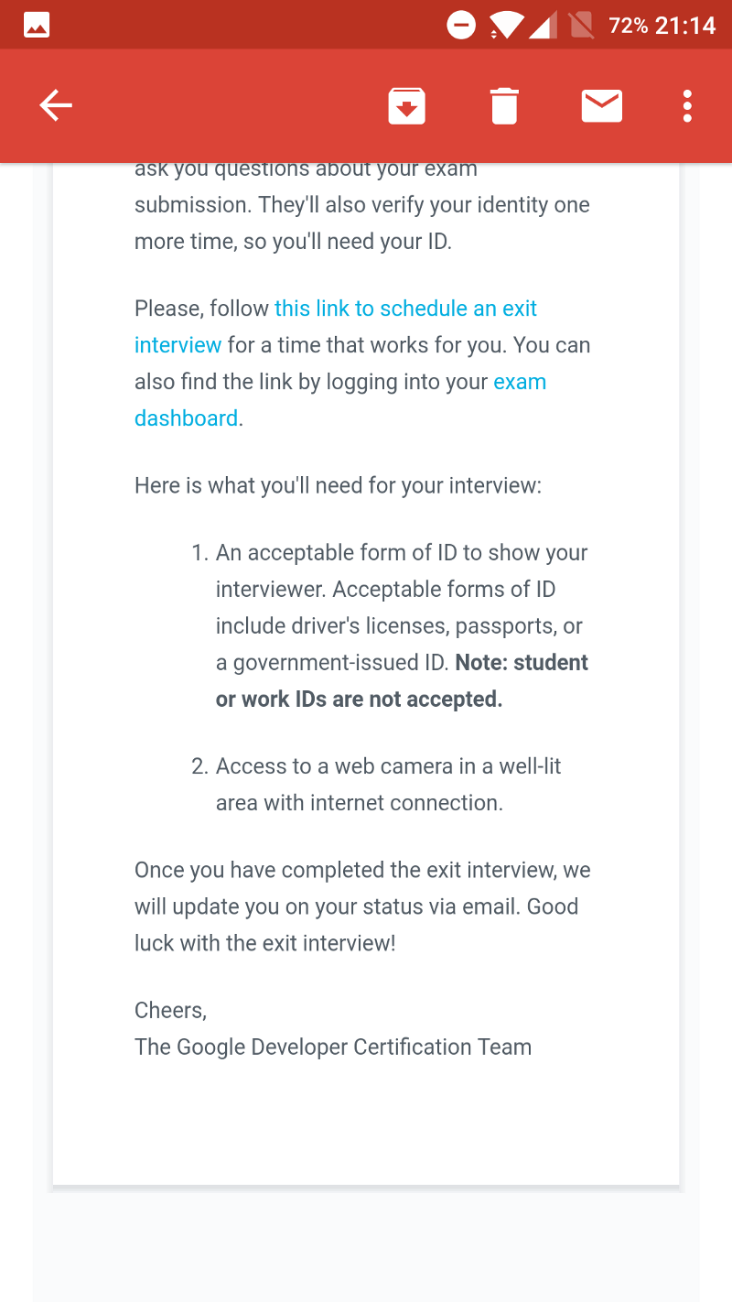Open the three-dot overflow menu
This screenshot has width=732, height=1302.
[687, 106]
